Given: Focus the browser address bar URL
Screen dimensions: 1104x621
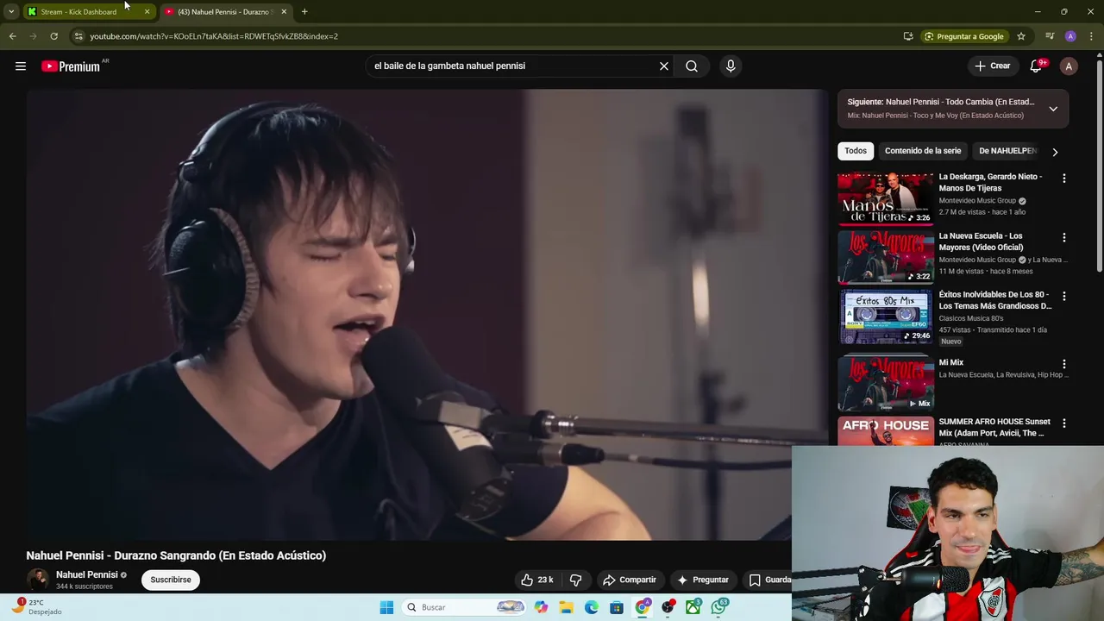Looking at the screenshot, I should pyautogui.click(x=214, y=36).
